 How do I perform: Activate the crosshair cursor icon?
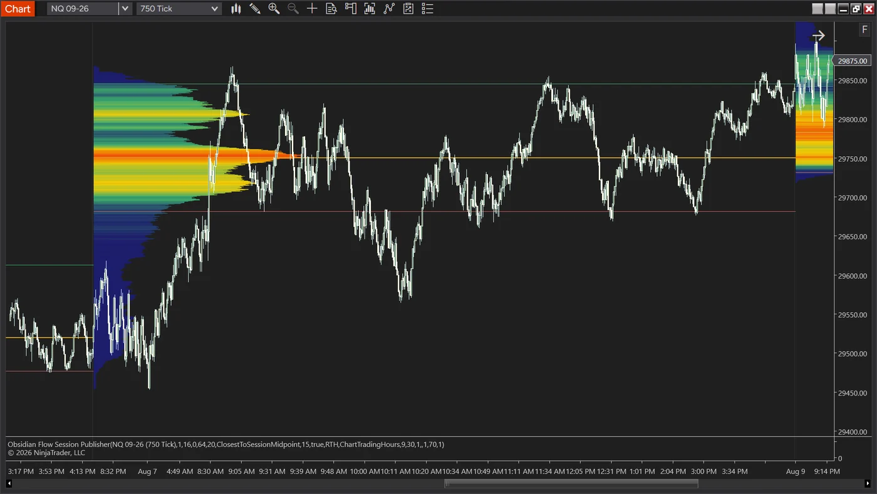point(312,9)
